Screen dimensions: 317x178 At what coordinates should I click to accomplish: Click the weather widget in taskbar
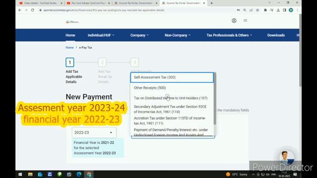coord(237,175)
